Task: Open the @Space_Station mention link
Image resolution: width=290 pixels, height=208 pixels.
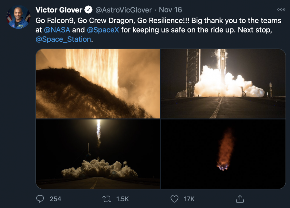Action: click(63, 39)
